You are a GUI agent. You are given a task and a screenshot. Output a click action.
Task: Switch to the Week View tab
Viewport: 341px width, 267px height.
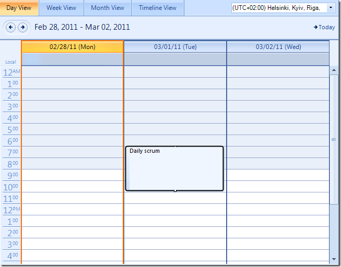point(61,8)
